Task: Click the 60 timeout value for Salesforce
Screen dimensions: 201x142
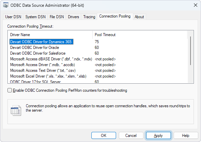Action: (x=97, y=53)
